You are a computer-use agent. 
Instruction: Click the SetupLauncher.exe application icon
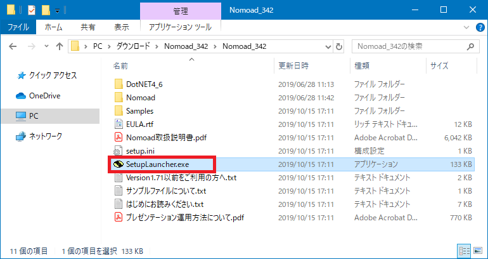(x=118, y=164)
